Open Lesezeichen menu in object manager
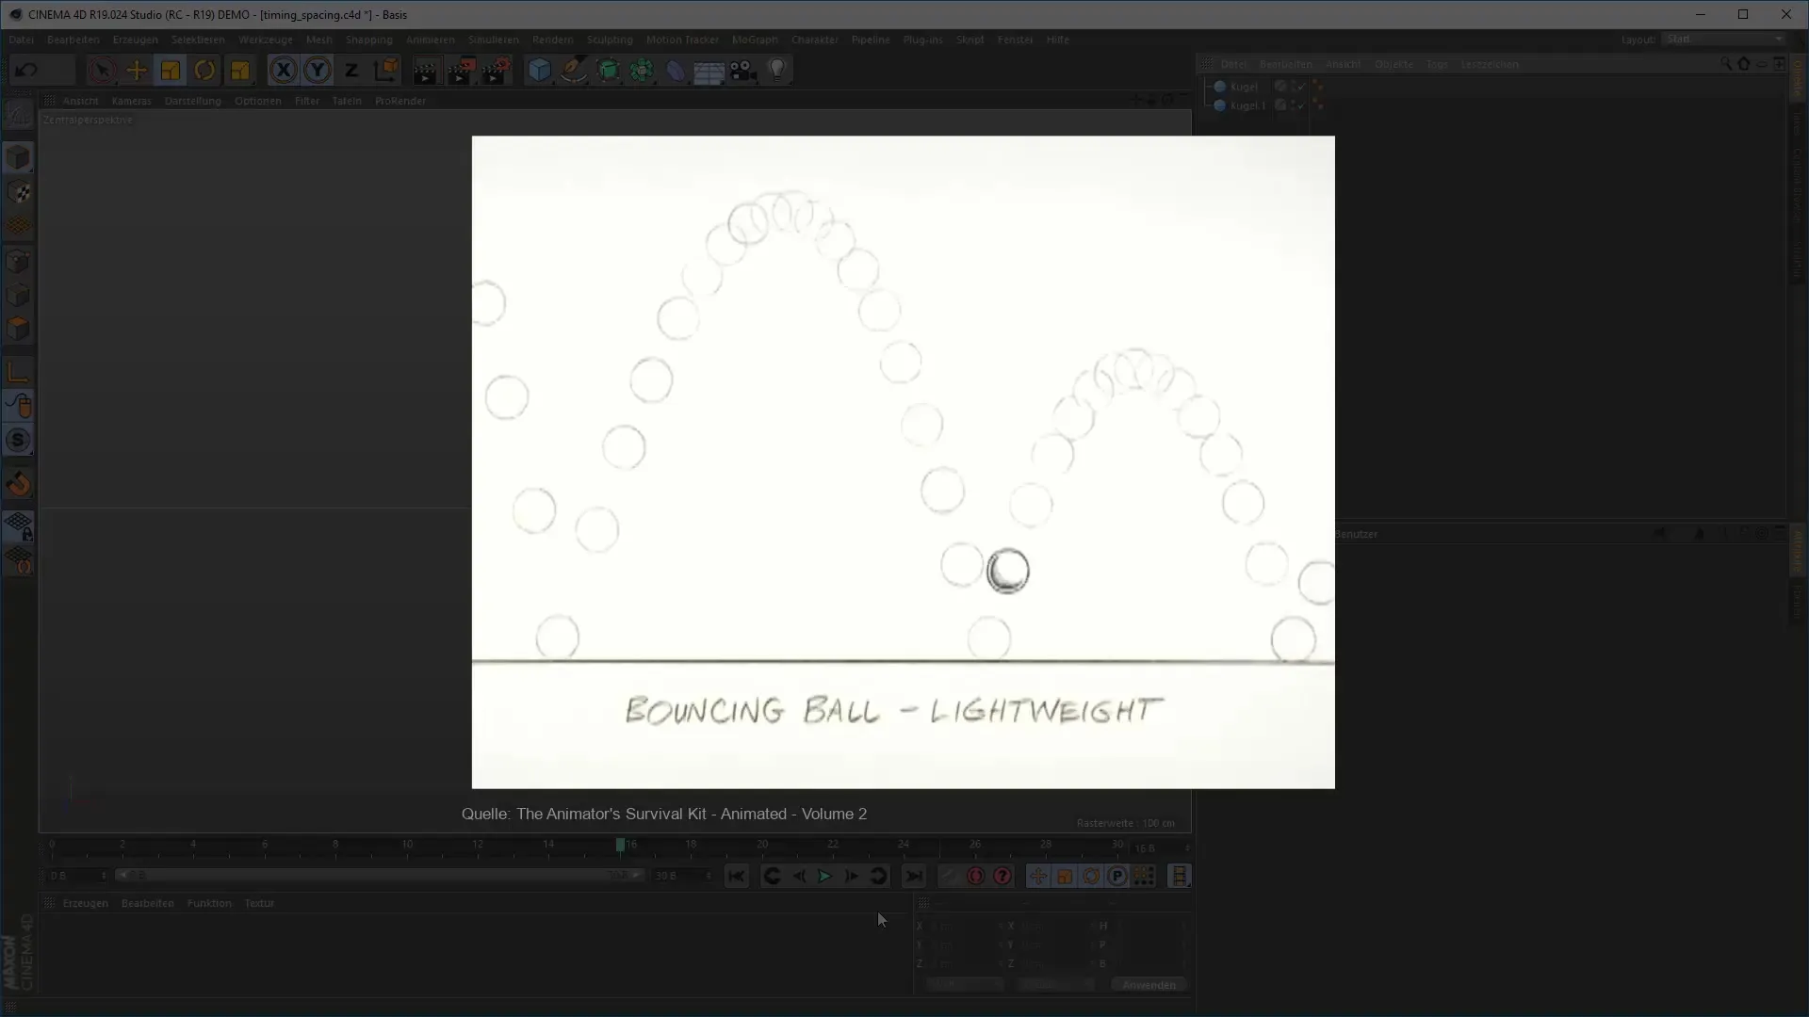The width and height of the screenshot is (1809, 1017). coord(1490,64)
